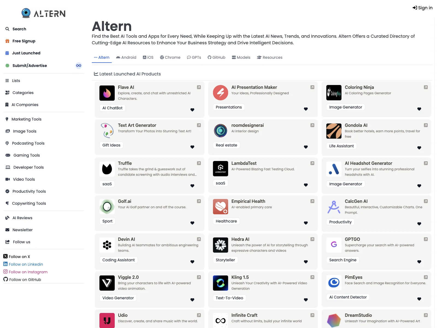Click Follow on Instagram link
The image size is (437, 328).
pyautogui.click(x=25, y=272)
